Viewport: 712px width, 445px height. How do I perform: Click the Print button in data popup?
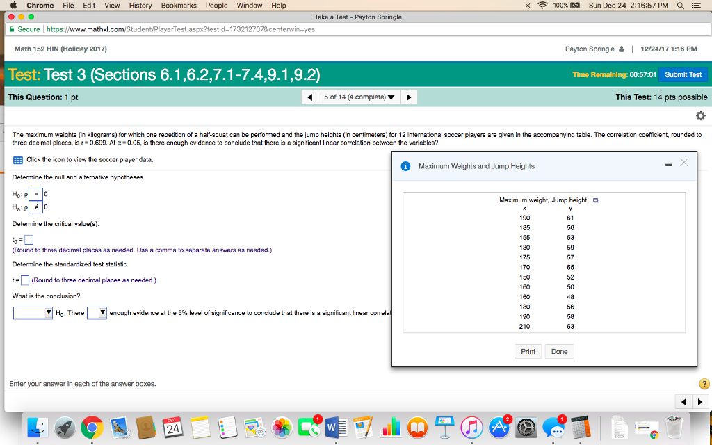(528, 351)
